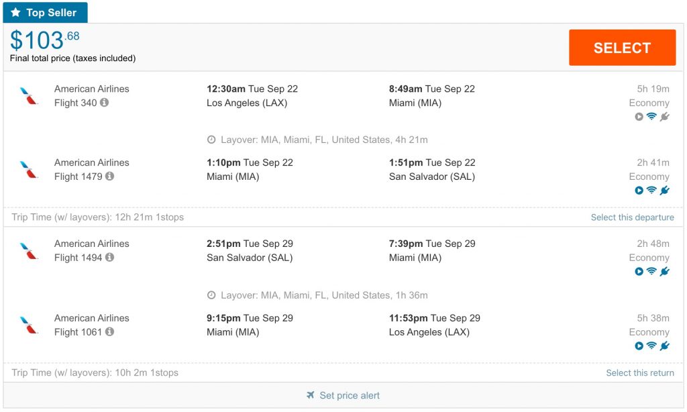The width and height of the screenshot is (687, 412).
Task: Click the entertainment play icon for Flight 1061
Action: tap(639, 346)
